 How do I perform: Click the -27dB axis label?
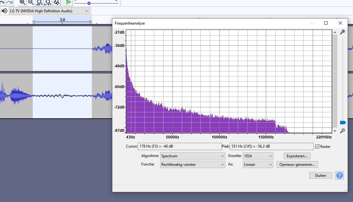pyautogui.click(x=119, y=32)
